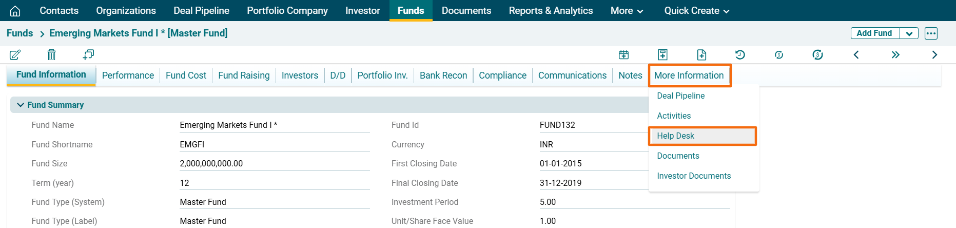Switch to the Performance tab
Viewport: 956px width, 228px height.
tap(128, 75)
